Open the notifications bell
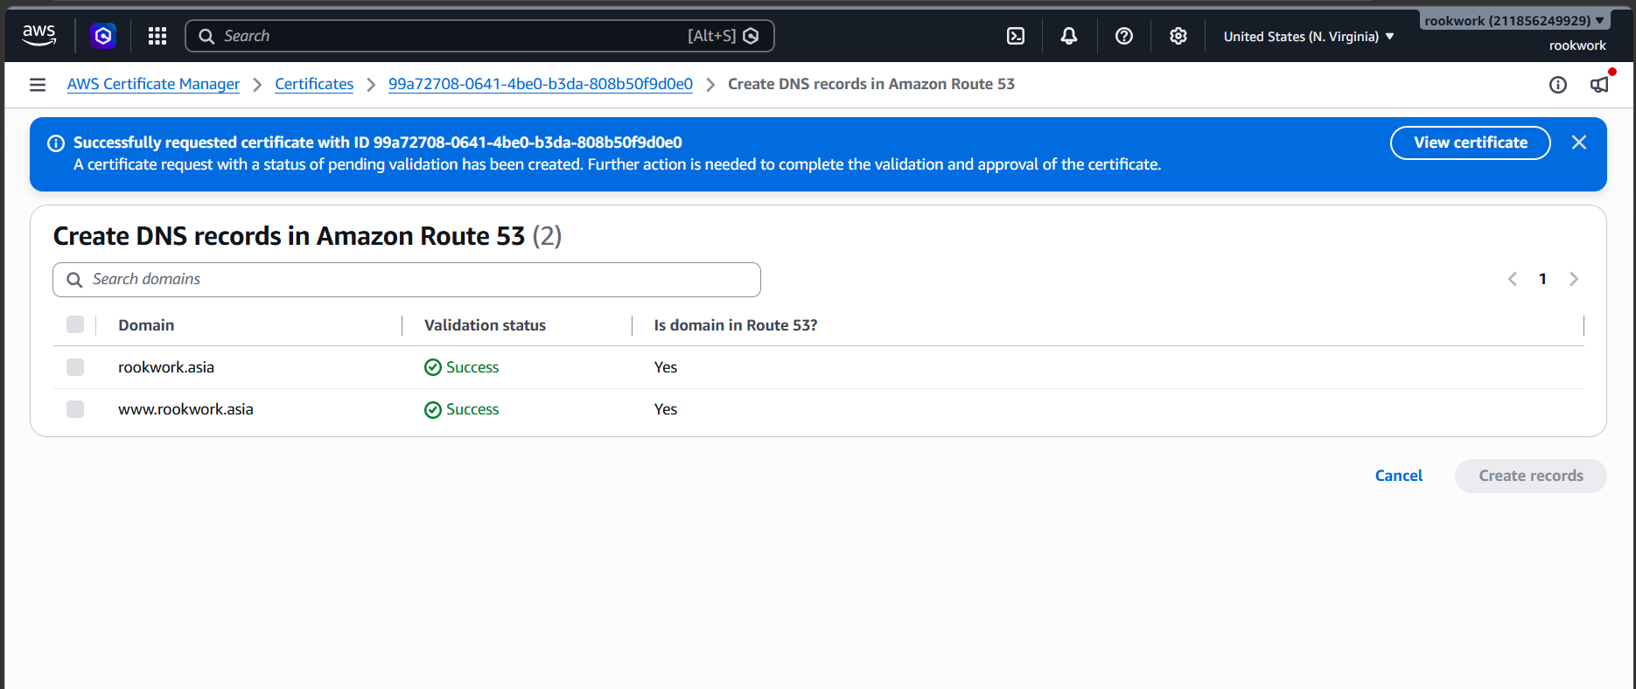Viewport: 1636px width, 689px height. coord(1069,36)
